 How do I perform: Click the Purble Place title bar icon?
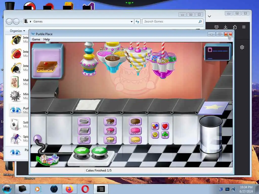coord(33,34)
